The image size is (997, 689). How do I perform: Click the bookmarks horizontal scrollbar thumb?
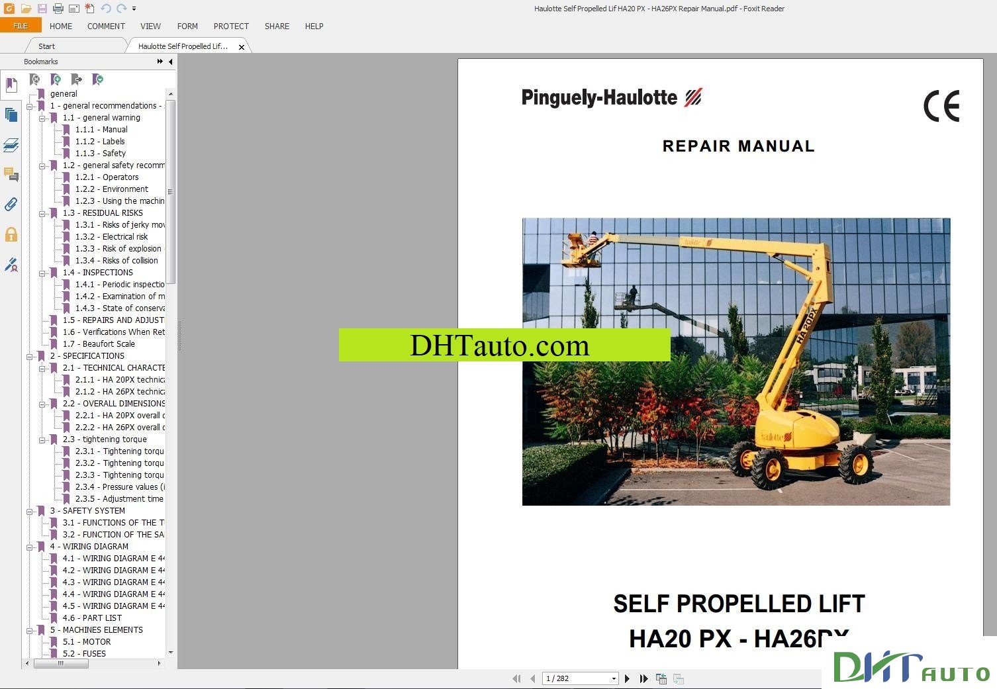click(x=61, y=663)
